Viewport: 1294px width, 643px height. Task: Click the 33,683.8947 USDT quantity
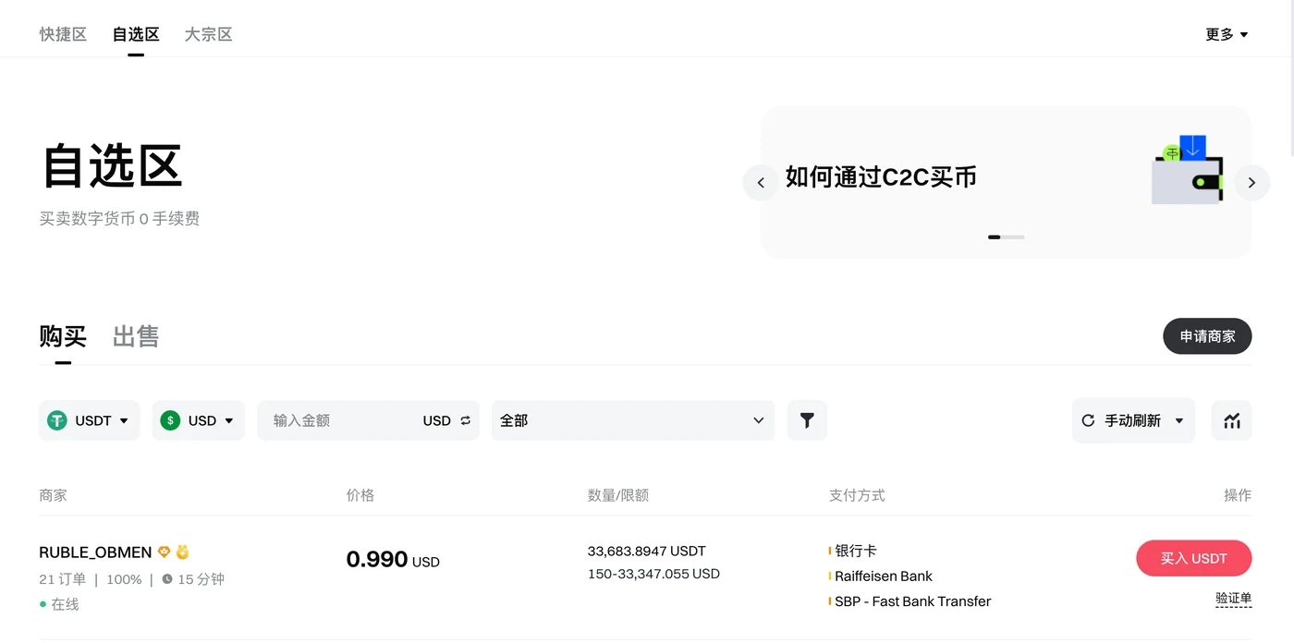(x=647, y=551)
